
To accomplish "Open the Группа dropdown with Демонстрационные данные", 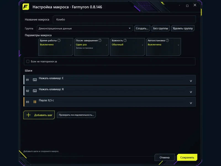I will [x=85, y=28].
